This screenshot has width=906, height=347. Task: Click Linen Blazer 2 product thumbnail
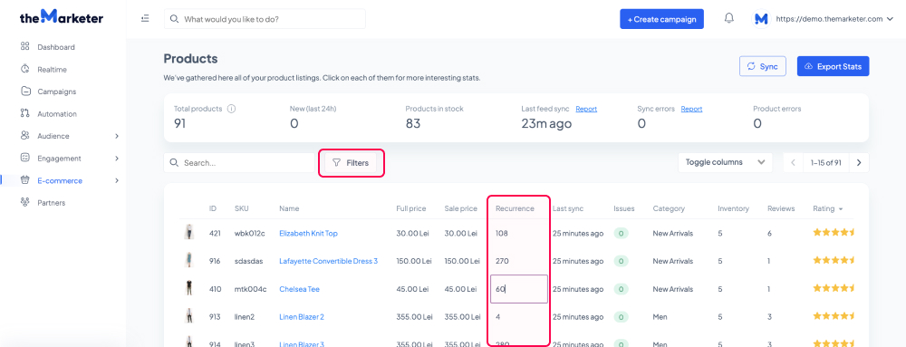[x=189, y=316]
